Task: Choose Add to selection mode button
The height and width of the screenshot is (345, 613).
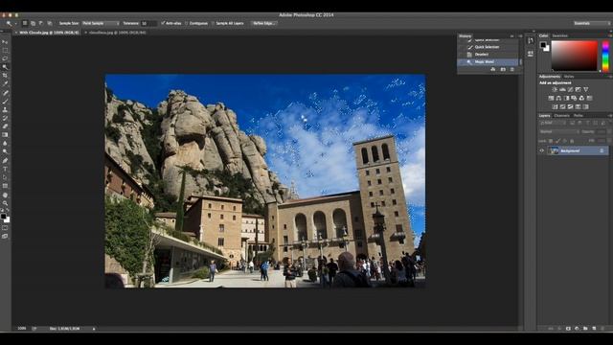Action: [33, 23]
